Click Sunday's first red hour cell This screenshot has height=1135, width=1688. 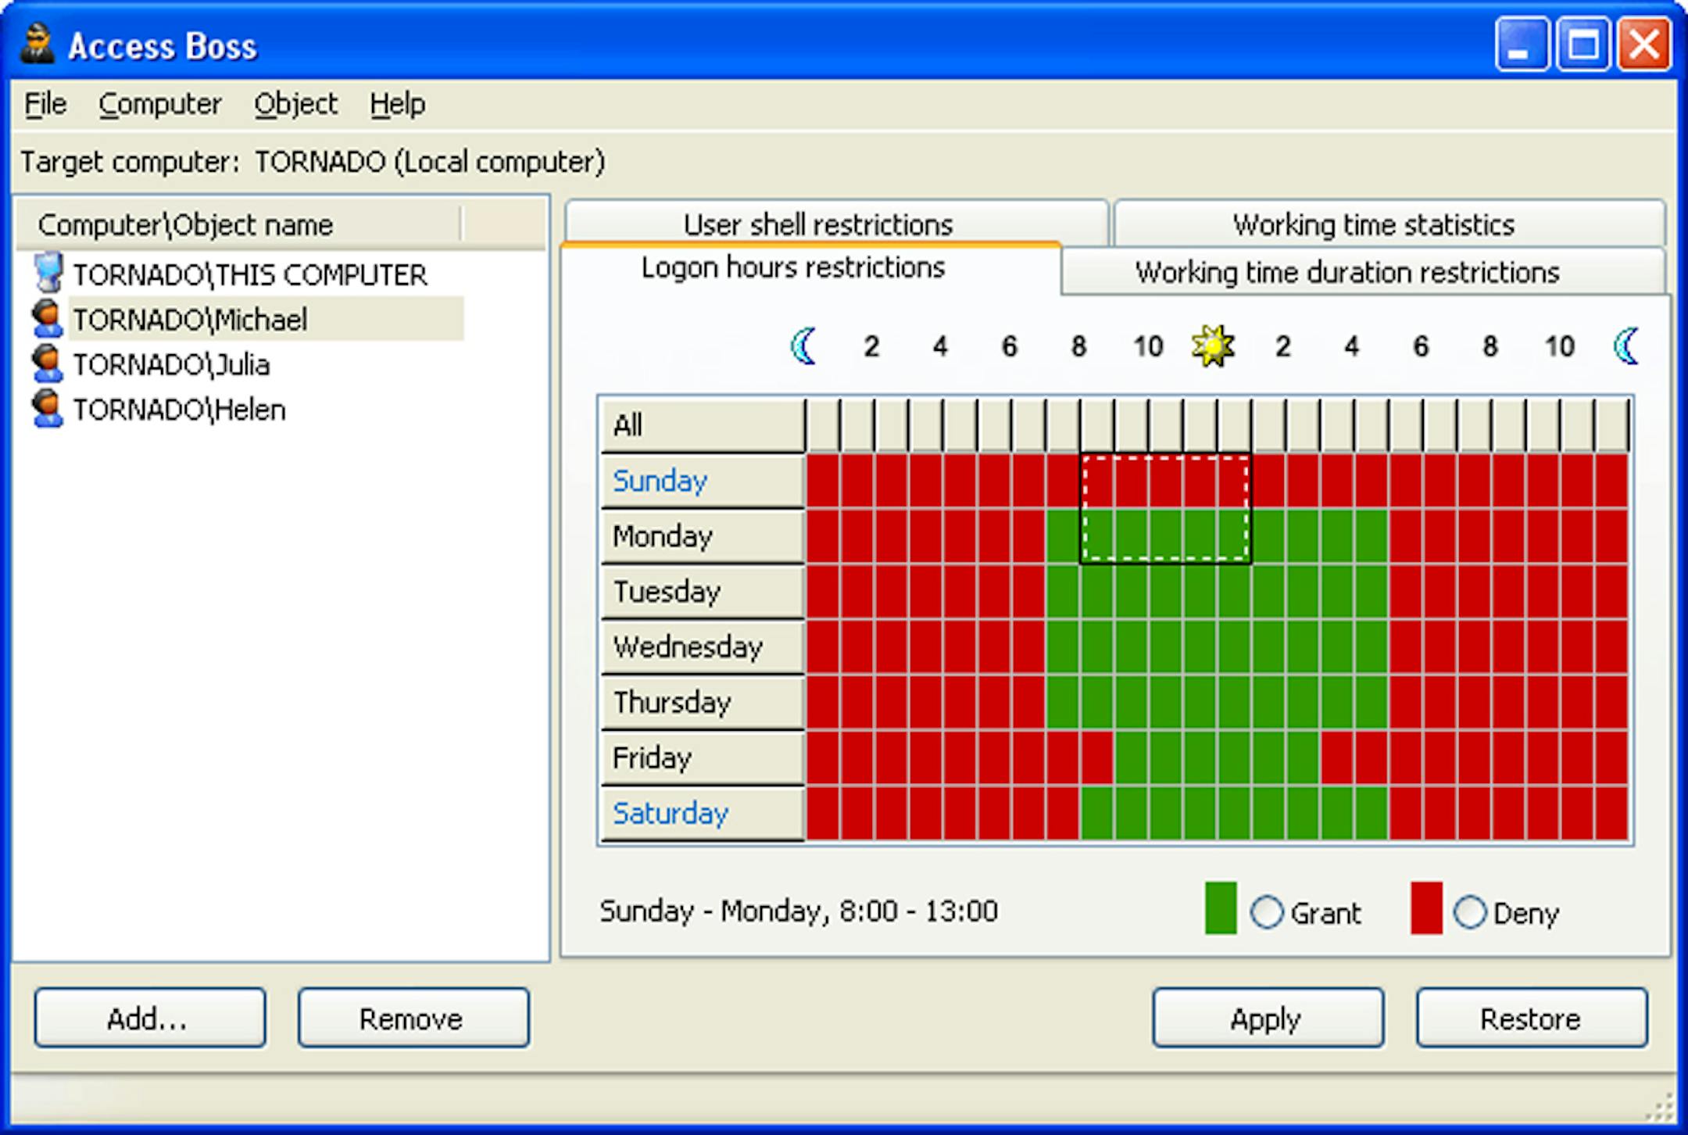pos(823,481)
